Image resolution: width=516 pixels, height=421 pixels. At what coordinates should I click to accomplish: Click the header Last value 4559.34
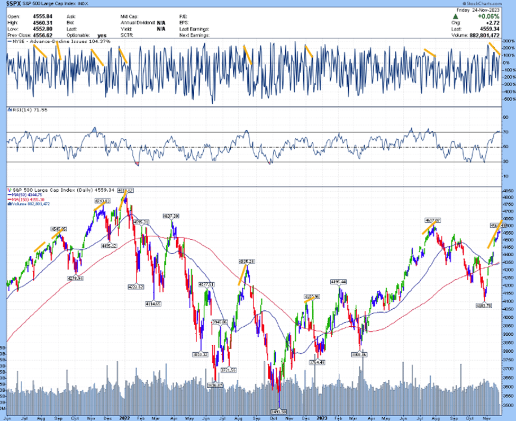[490, 29]
